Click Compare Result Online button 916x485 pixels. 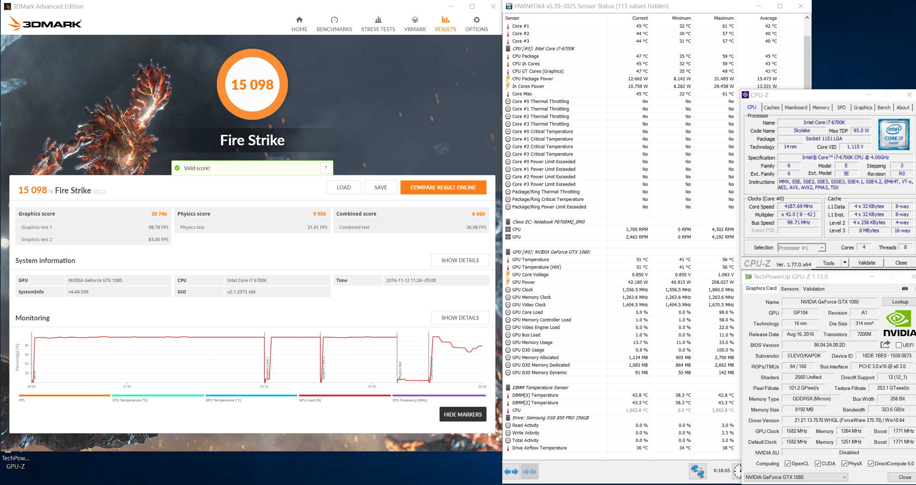pyautogui.click(x=443, y=188)
